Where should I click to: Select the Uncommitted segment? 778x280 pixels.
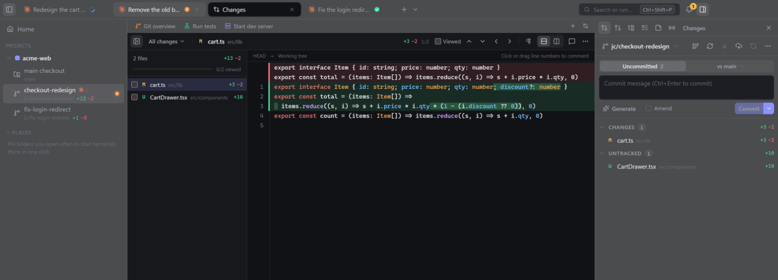(x=643, y=66)
